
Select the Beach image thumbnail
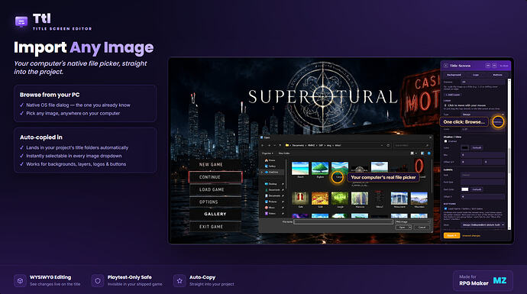point(300,168)
